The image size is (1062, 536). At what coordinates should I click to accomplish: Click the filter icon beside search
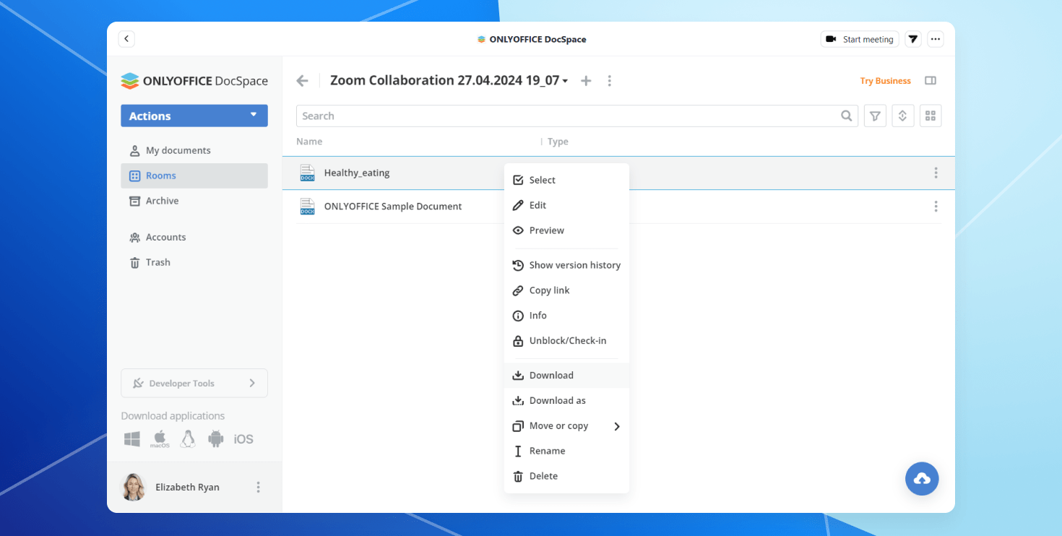tap(875, 116)
